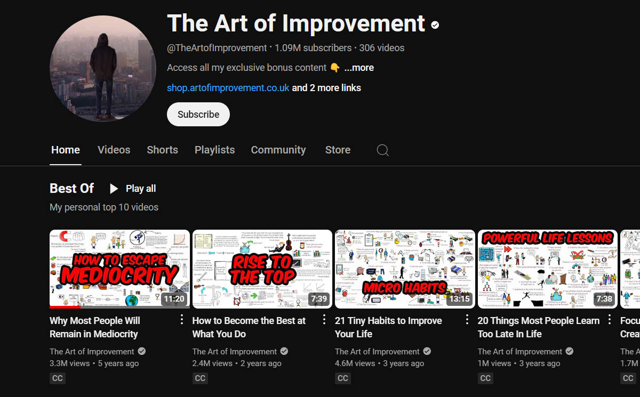Open channel name under How to Become the Best
This screenshot has width=640, height=397.
pos(235,352)
